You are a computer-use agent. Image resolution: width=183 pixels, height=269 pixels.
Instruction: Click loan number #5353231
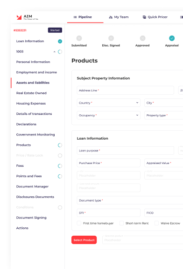(20, 30)
